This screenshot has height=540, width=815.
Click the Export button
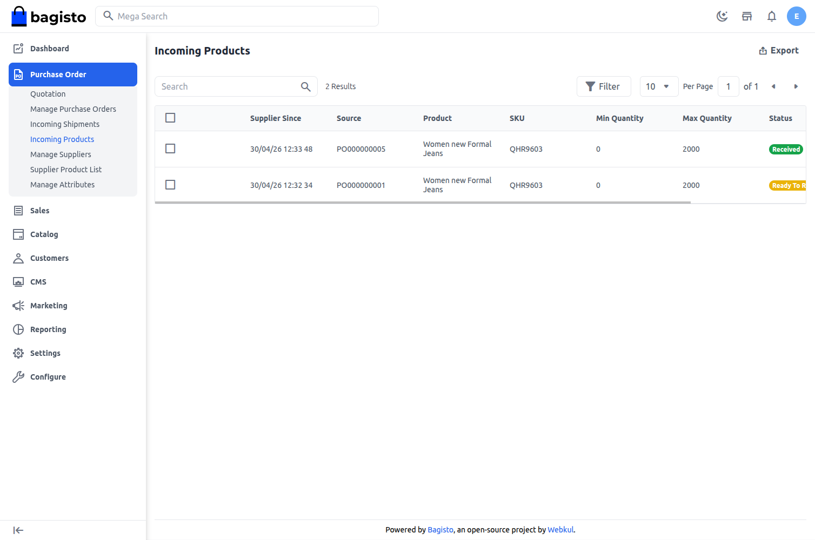[779, 50]
